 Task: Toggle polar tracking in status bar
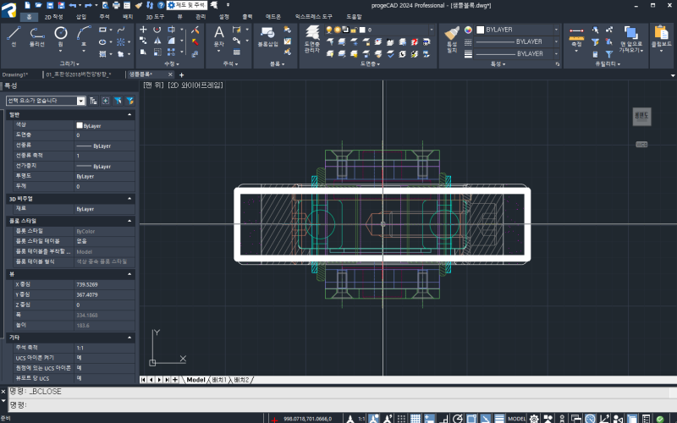458,418
